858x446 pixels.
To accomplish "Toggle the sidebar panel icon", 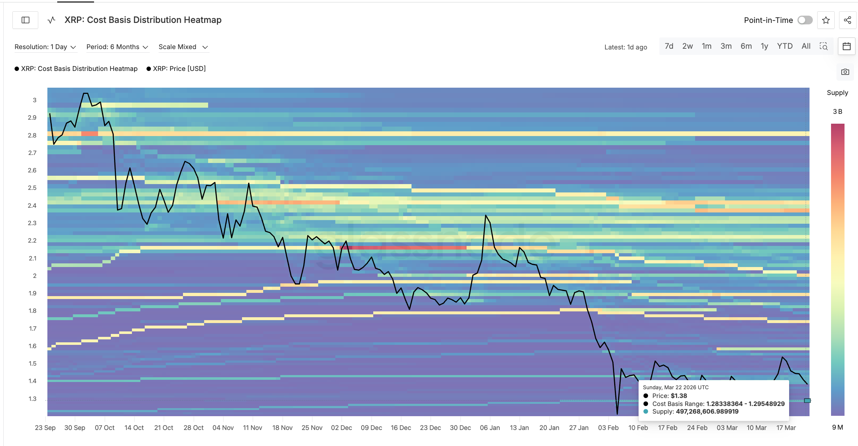I will (x=26, y=20).
